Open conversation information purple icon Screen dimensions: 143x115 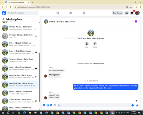[136, 22]
